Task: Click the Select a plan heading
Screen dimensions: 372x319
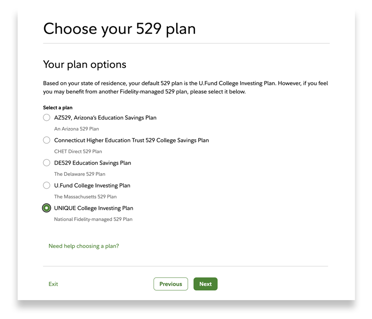Action: pyautogui.click(x=58, y=107)
